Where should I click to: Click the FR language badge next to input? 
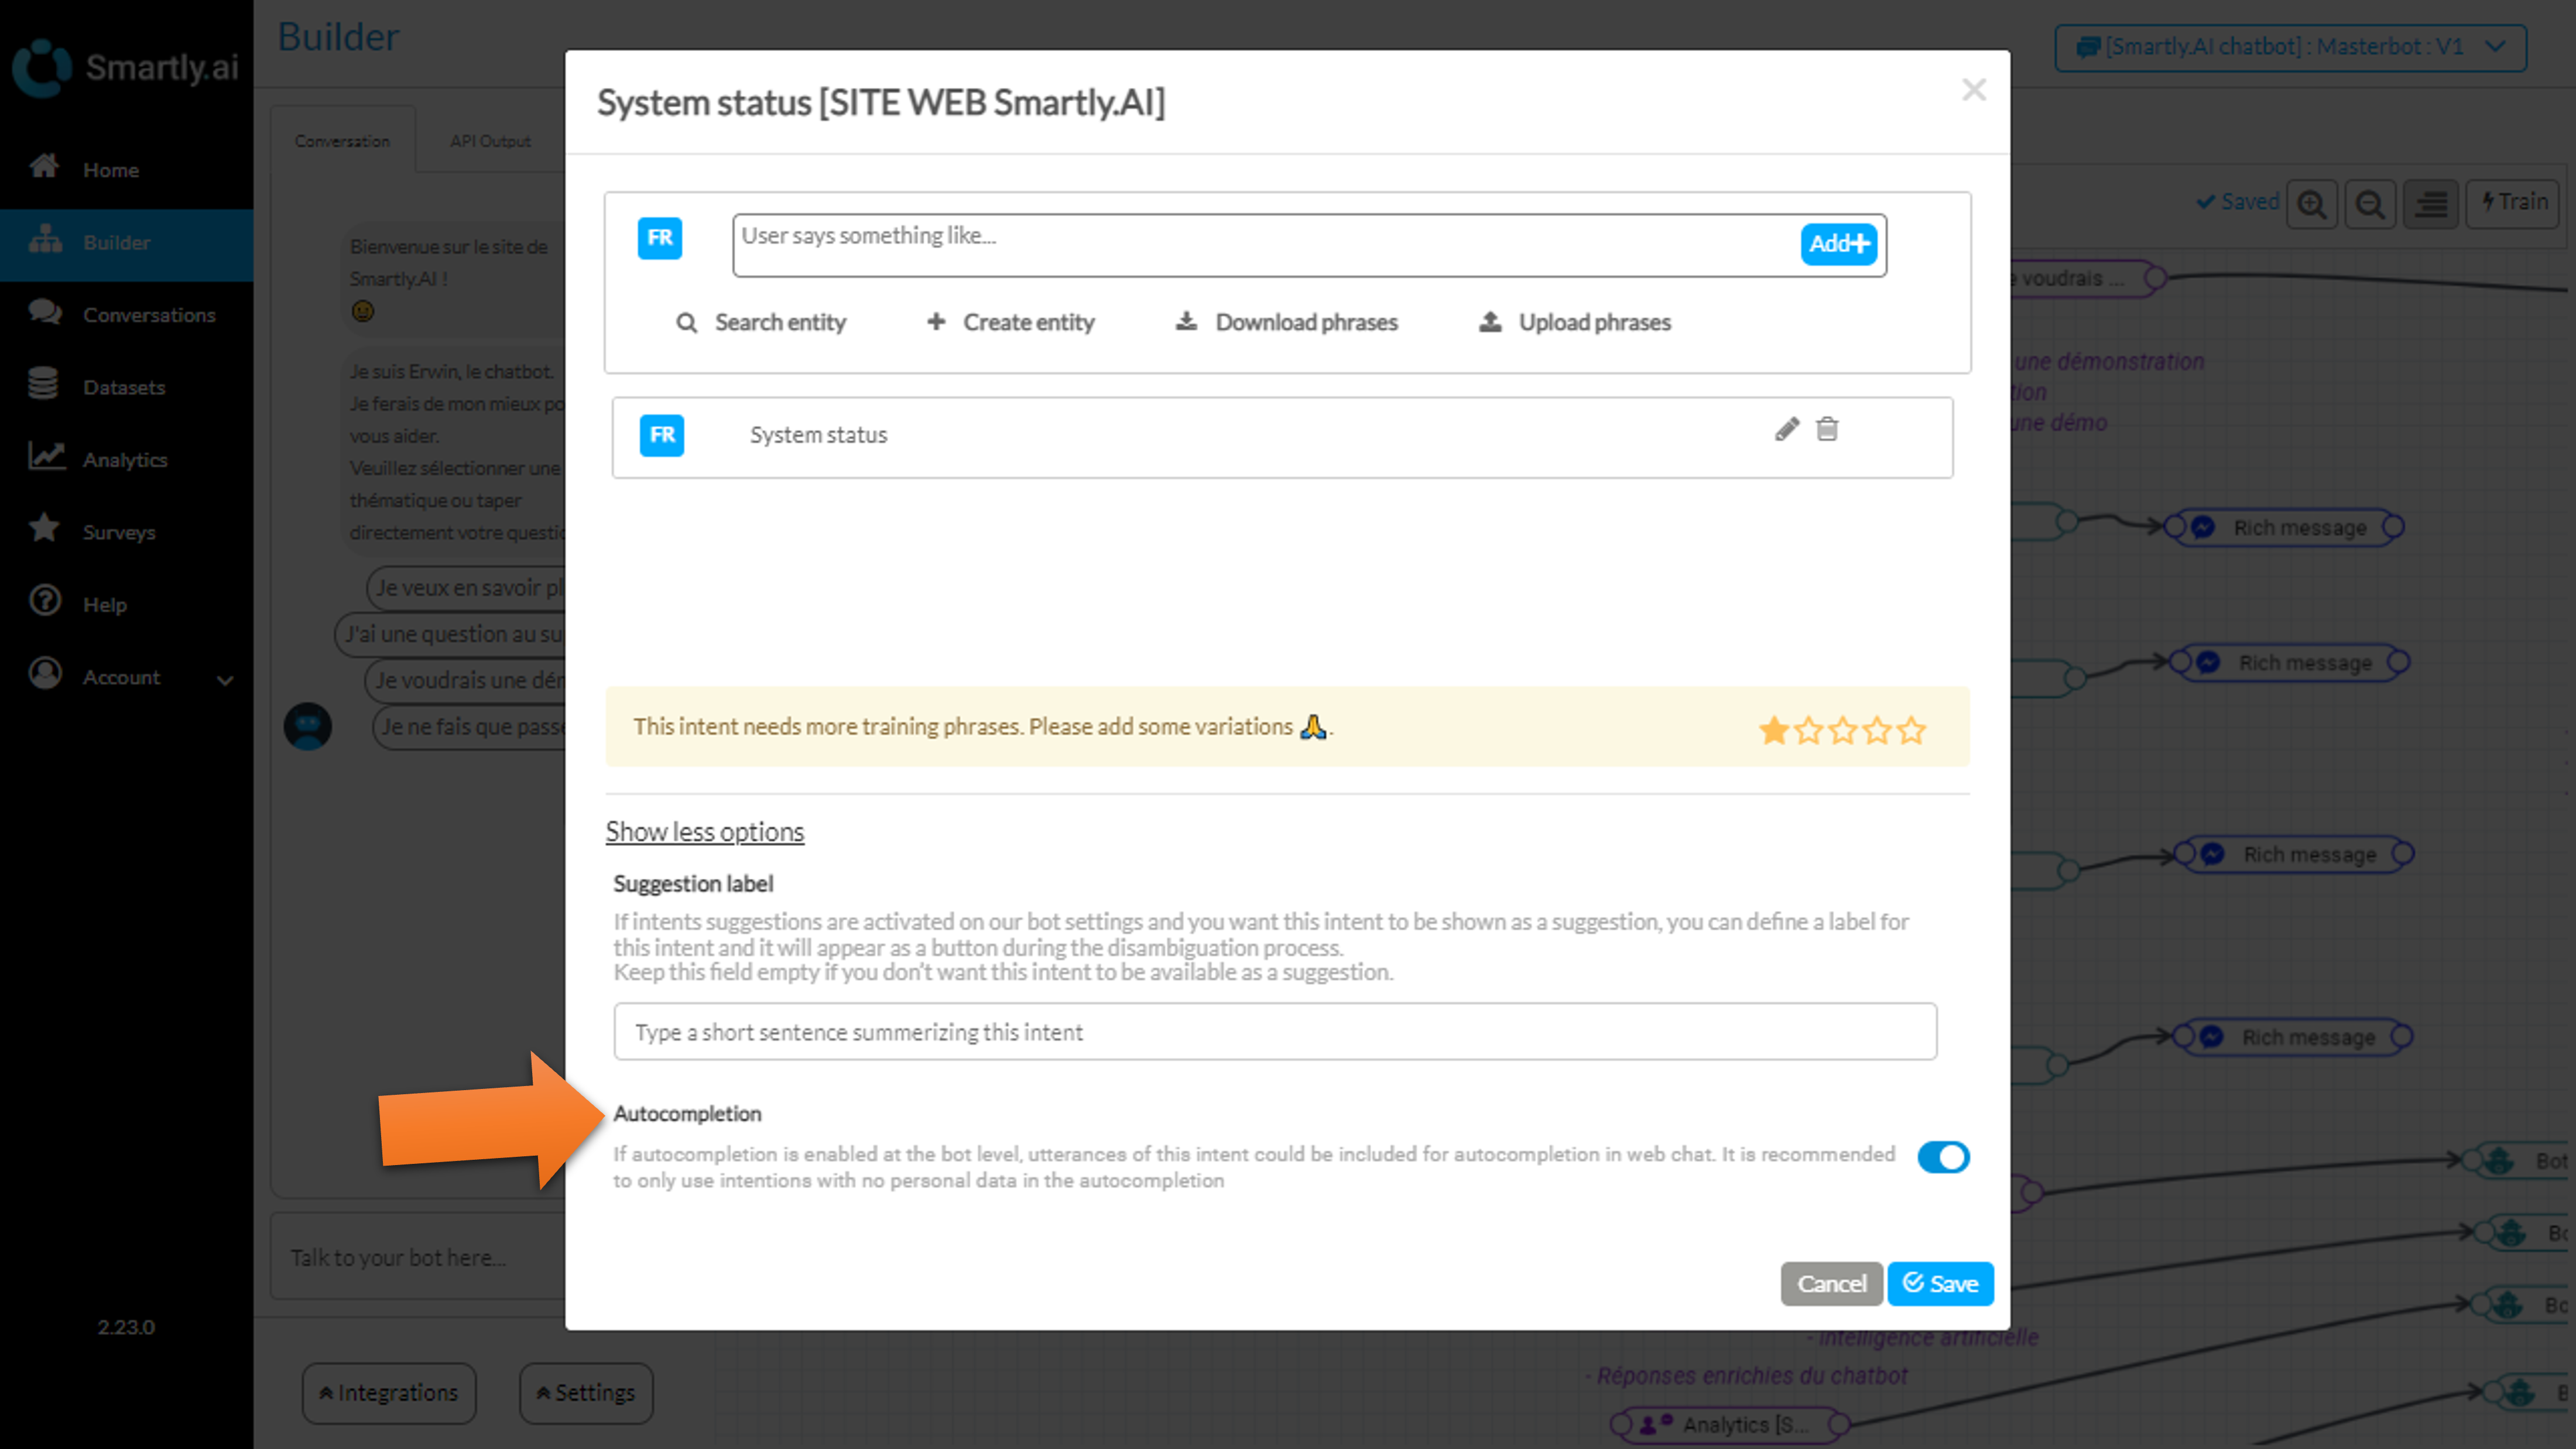pos(660,238)
